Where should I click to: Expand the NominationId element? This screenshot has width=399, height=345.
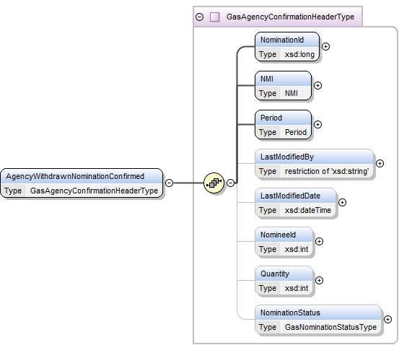325,47
